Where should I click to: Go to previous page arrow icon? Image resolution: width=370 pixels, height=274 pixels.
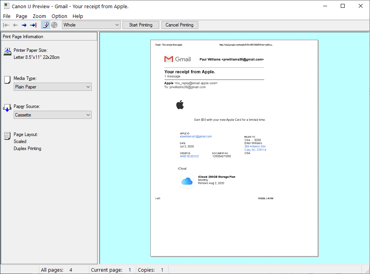click(x=15, y=25)
